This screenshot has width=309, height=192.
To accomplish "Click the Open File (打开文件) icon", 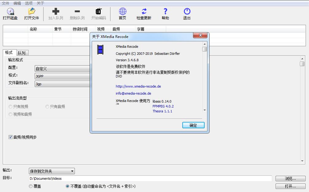I will 32,11.
